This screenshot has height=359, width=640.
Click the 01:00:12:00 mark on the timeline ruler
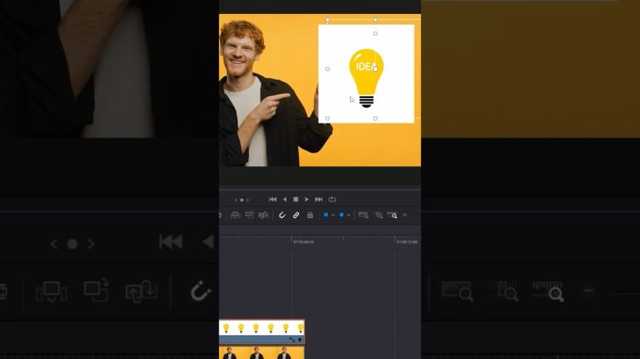407,242
